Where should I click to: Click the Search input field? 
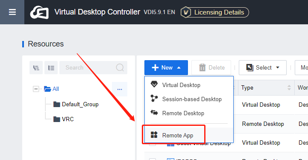click(x=93, y=68)
